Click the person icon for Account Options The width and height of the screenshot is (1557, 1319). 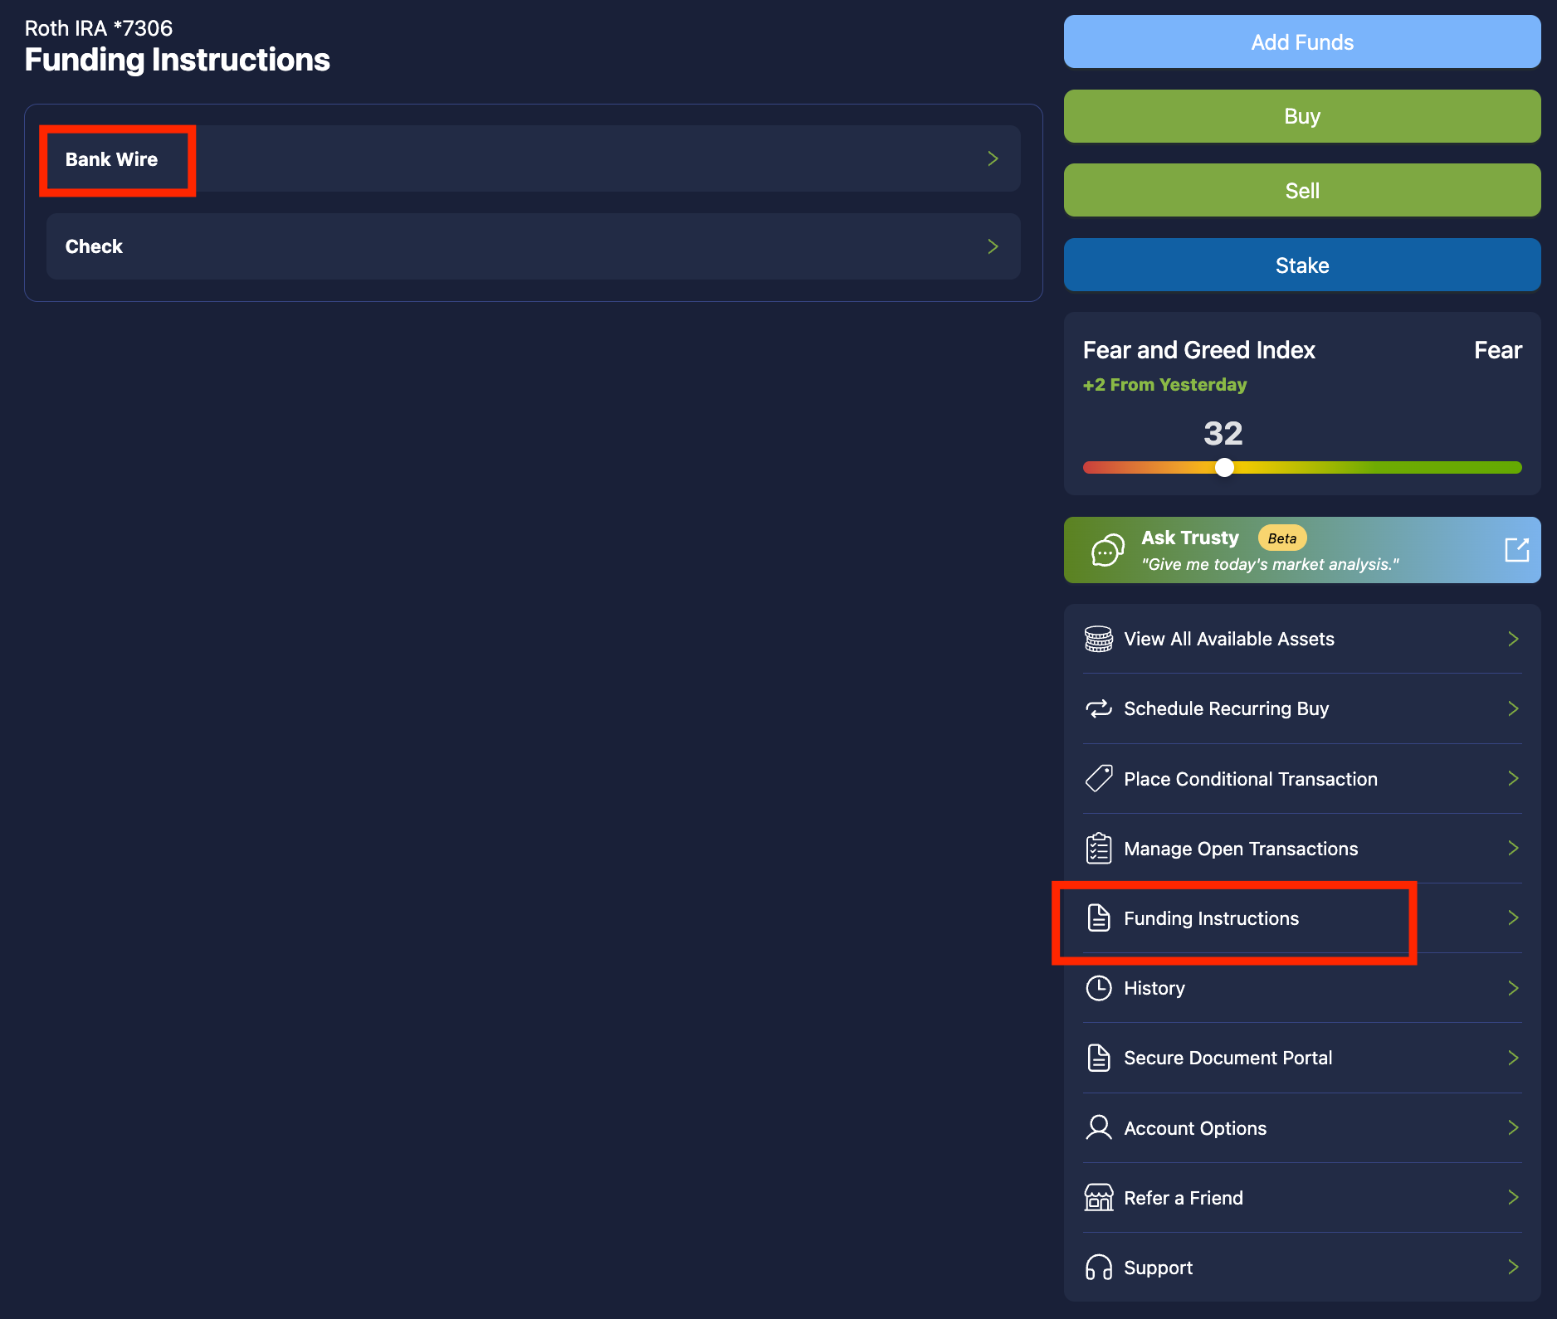click(x=1098, y=1128)
